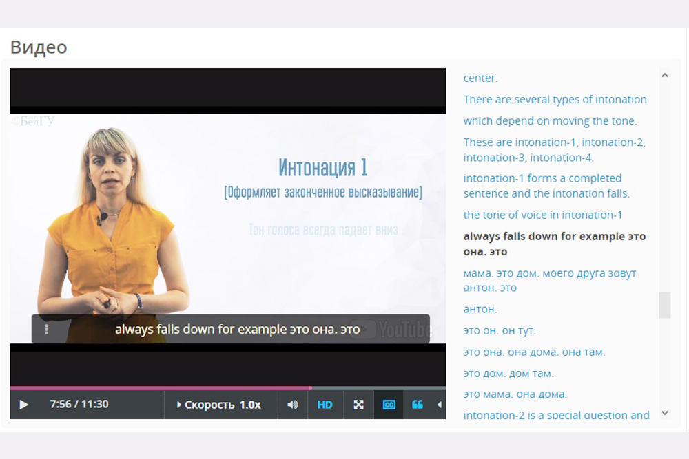This screenshot has width=689, height=459.
Task: Toggle HD video quality
Action: click(325, 405)
